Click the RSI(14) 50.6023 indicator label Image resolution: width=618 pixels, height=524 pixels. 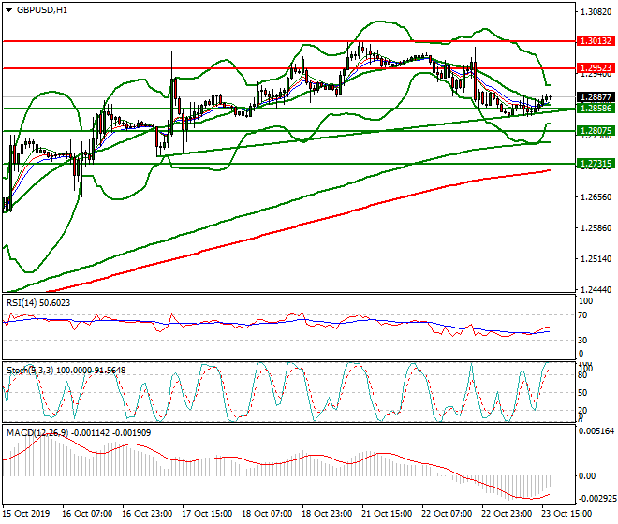[x=38, y=303]
